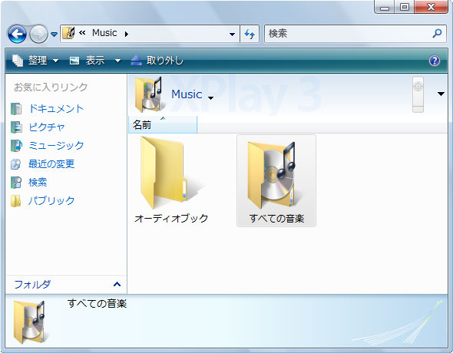Click the blue Help question mark icon
The image size is (453, 353).
coord(435,61)
